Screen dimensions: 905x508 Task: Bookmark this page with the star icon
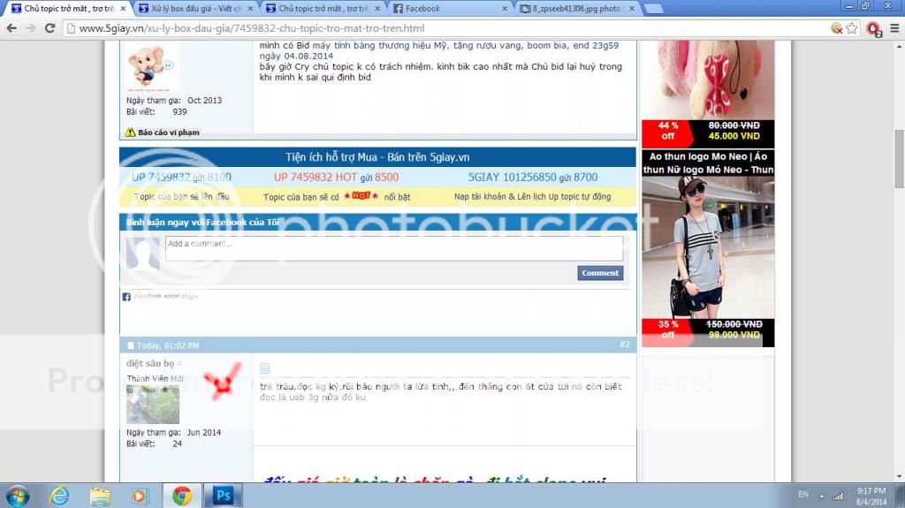click(851, 28)
